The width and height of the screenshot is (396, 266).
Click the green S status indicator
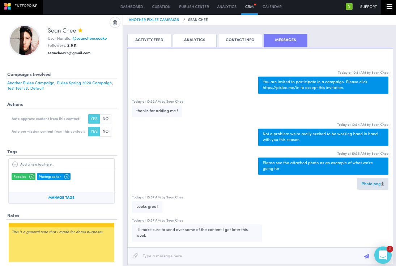tap(349, 7)
